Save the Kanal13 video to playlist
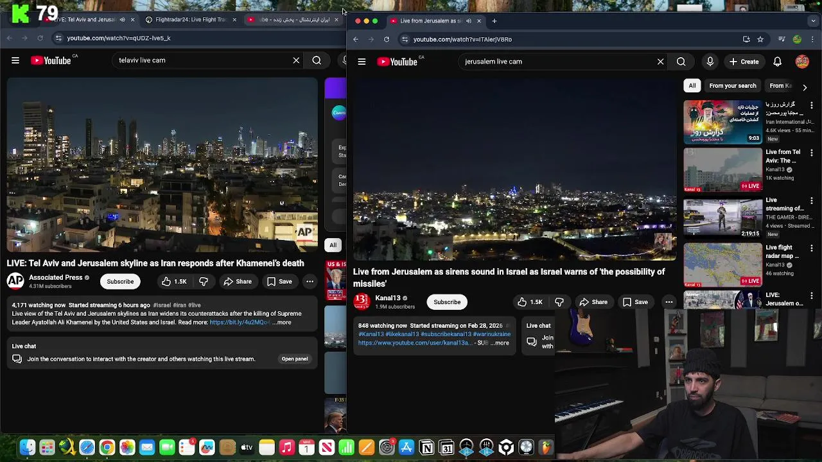Image resolution: width=822 pixels, height=462 pixels. click(635, 302)
